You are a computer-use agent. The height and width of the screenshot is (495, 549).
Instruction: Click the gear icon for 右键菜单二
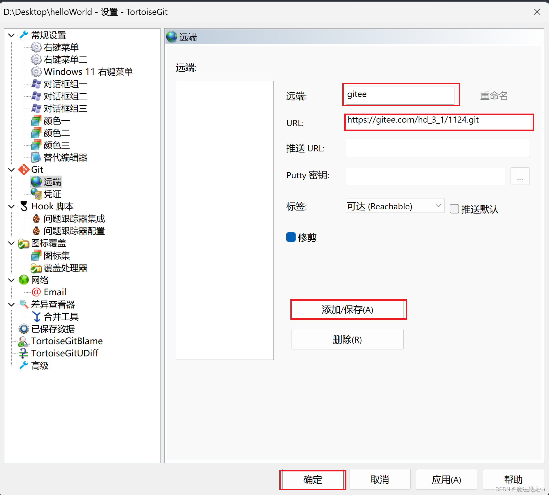[36, 59]
